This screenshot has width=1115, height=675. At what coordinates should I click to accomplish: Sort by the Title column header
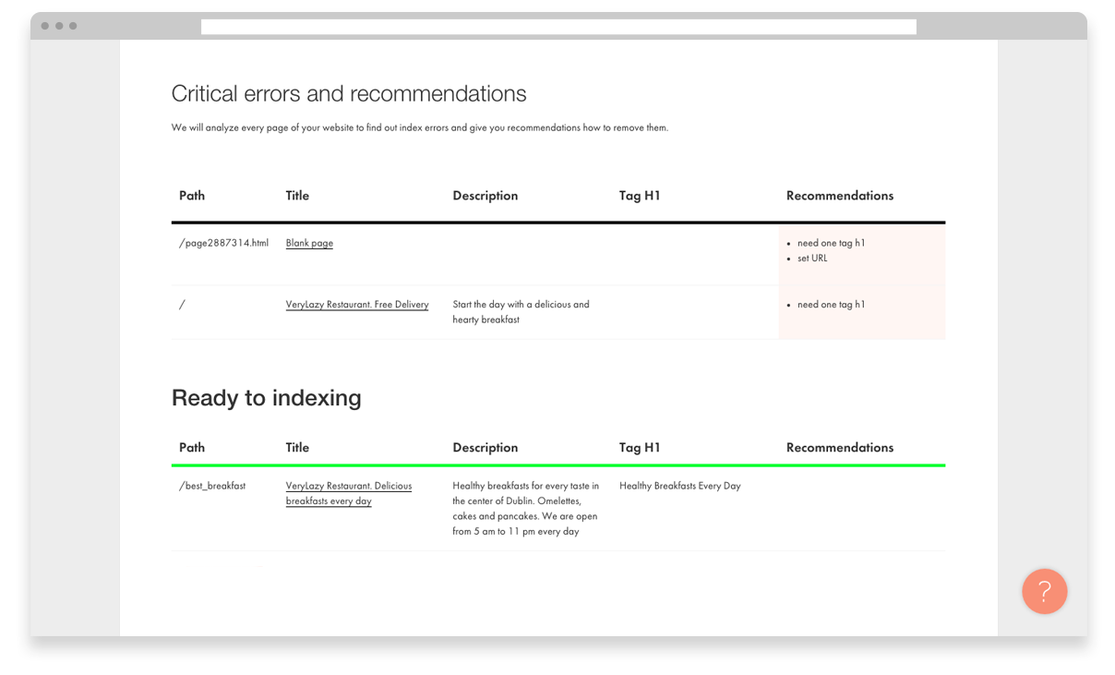pyautogui.click(x=297, y=196)
